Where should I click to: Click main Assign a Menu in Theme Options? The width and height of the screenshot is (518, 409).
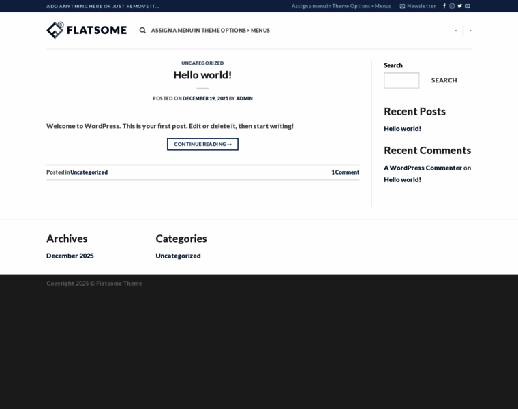pyautogui.click(x=210, y=30)
